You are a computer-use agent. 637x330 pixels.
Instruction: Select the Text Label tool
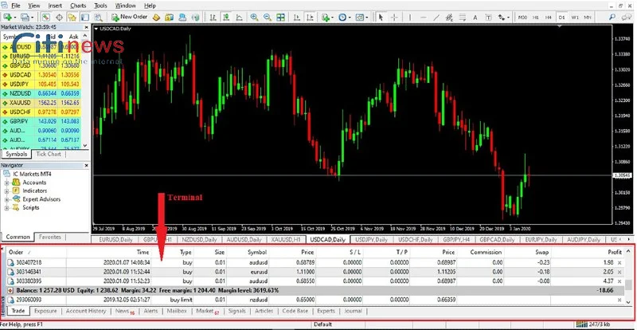pos(488,17)
